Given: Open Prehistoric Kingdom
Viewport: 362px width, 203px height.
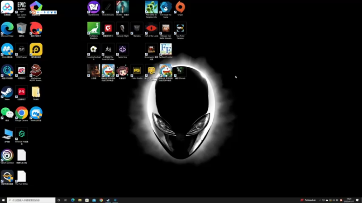Looking at the screenshot, I should point(94,30).
